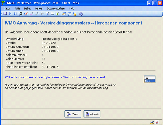Open the Debug menu

pos(28,8)
